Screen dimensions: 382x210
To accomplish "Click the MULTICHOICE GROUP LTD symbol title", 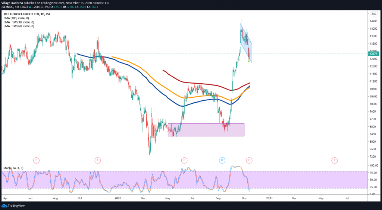I will pyautogui.click(x=22, y=14).
